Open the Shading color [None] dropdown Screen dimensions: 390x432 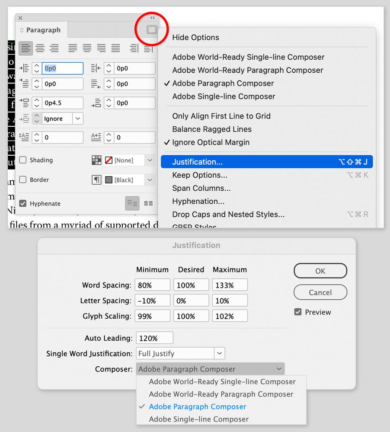[x=150, y=160]
